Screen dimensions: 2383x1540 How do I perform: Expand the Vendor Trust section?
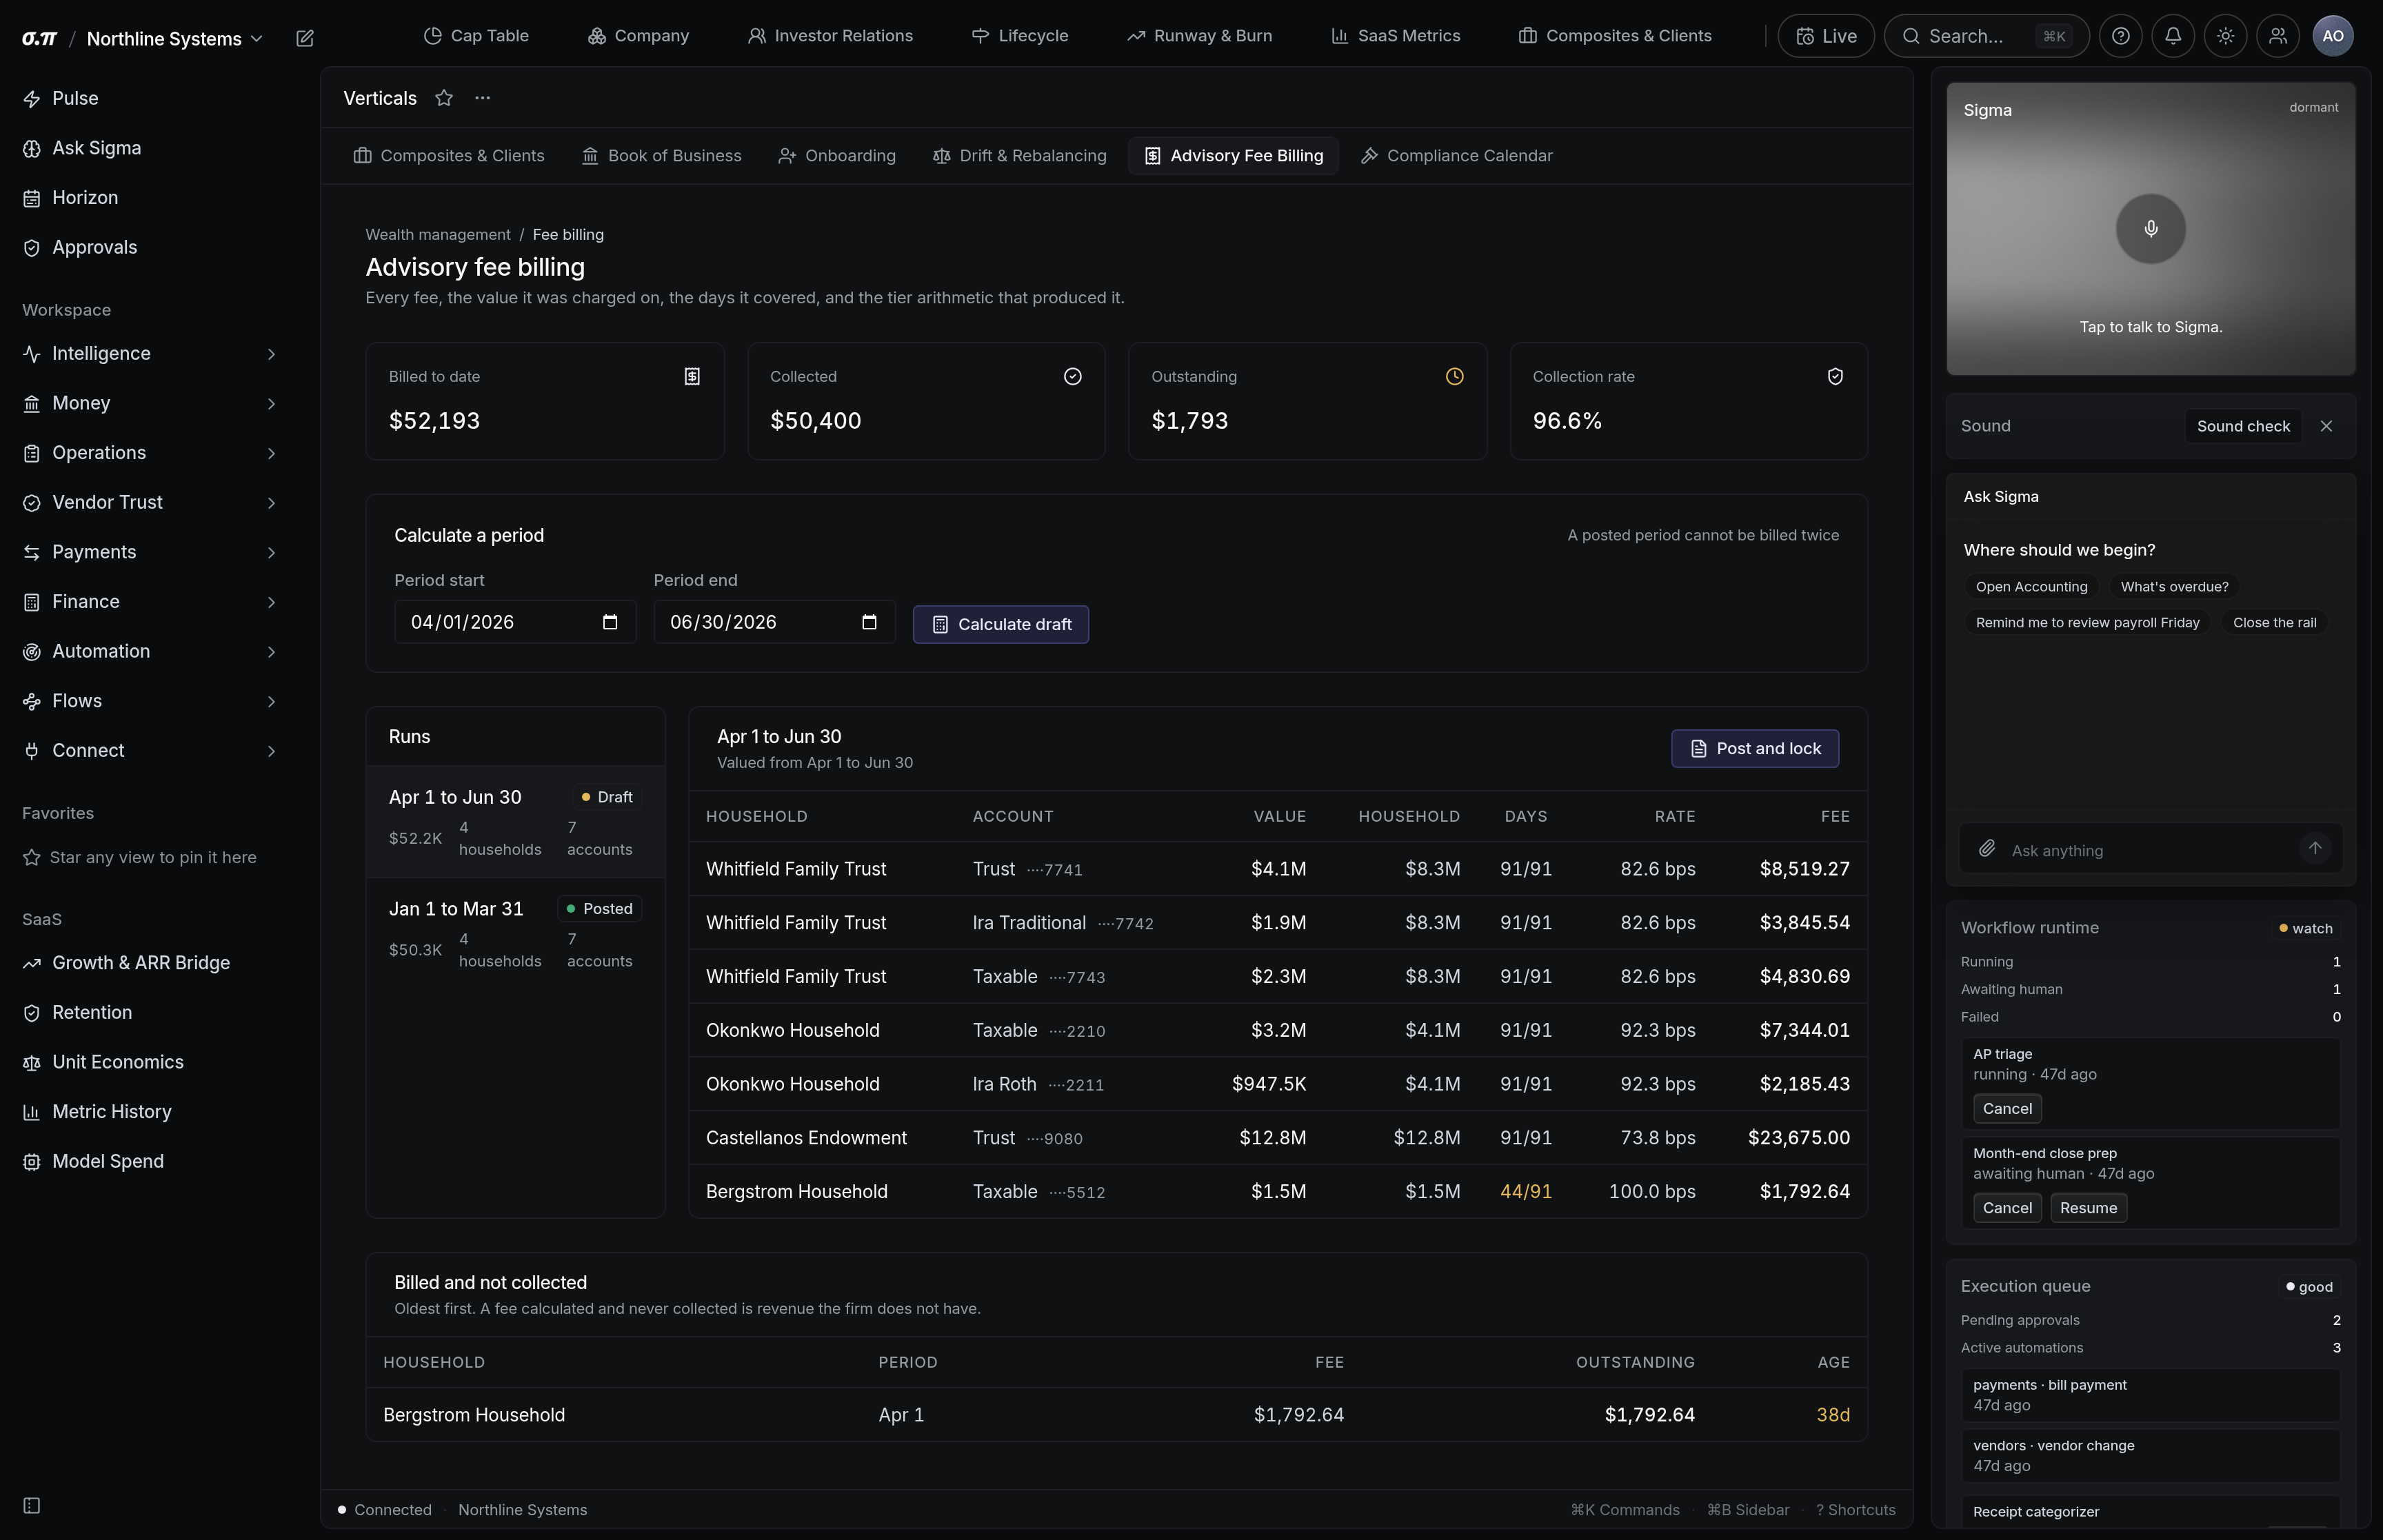pos(150,502)
